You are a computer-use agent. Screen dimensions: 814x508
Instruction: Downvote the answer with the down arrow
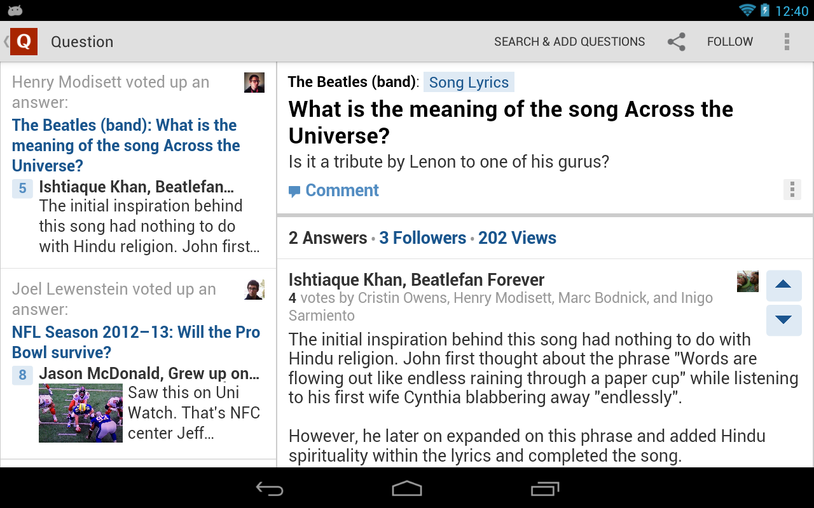point(783,321)
